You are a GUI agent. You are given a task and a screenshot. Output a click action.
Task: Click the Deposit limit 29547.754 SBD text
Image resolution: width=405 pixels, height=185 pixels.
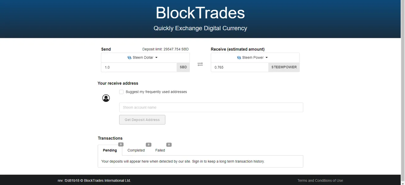click(165, 49)
